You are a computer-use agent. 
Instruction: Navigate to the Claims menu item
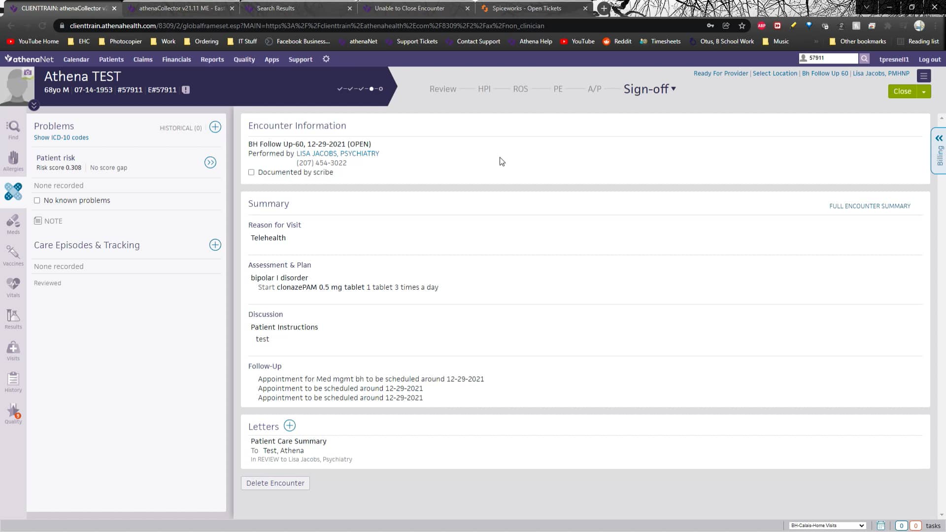tap(142, 59)
